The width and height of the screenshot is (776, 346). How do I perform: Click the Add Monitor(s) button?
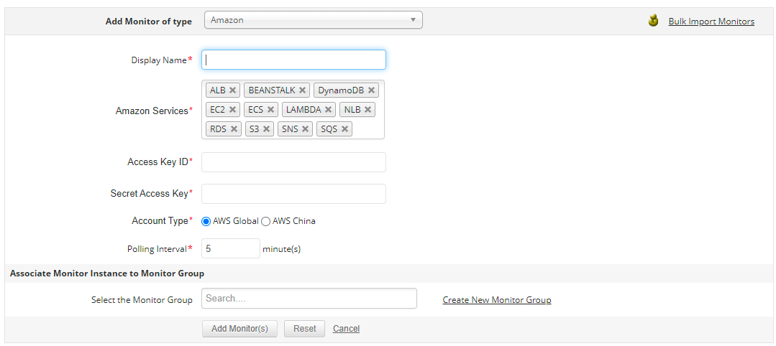click(x=239, y=329)
